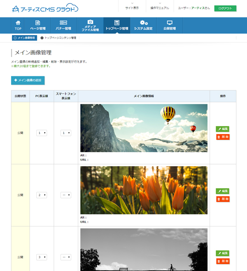Select トップページ管理 tab

click(117, 26)
